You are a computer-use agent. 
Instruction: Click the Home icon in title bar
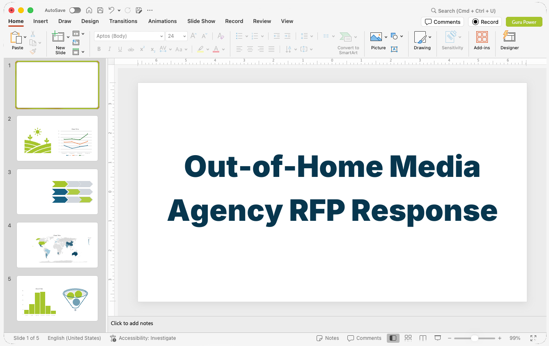point(89,10)
